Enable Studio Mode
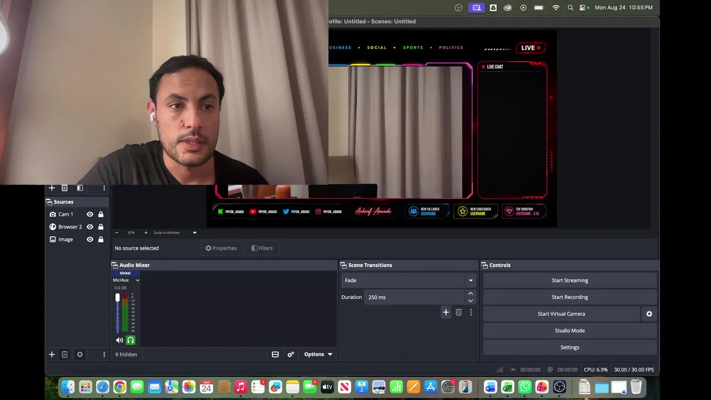This screenshot has width=711, height=400. click(x=569, y=331)
